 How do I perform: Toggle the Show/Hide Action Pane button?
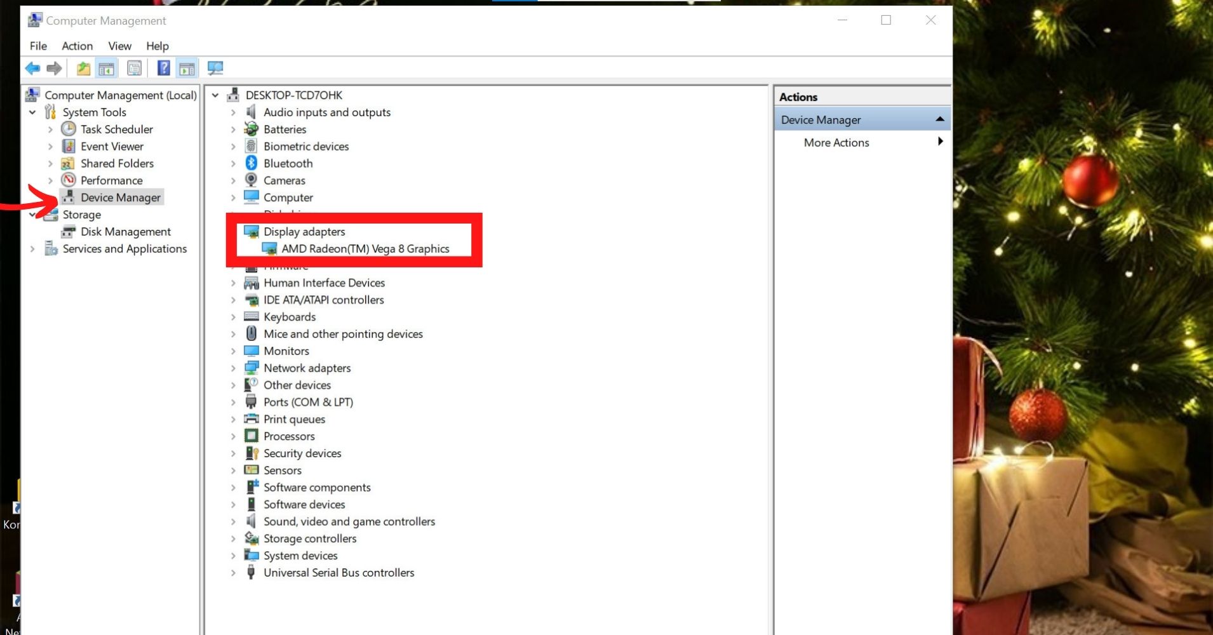[187, 68]
